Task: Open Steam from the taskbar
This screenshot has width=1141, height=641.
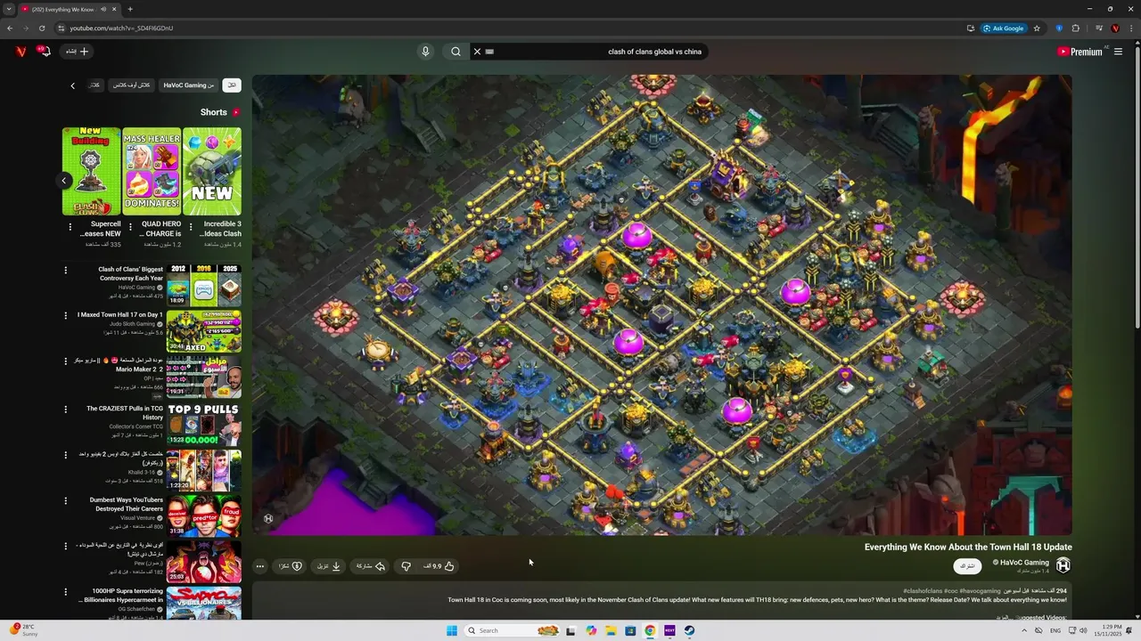Action: [x=689, y=630]
